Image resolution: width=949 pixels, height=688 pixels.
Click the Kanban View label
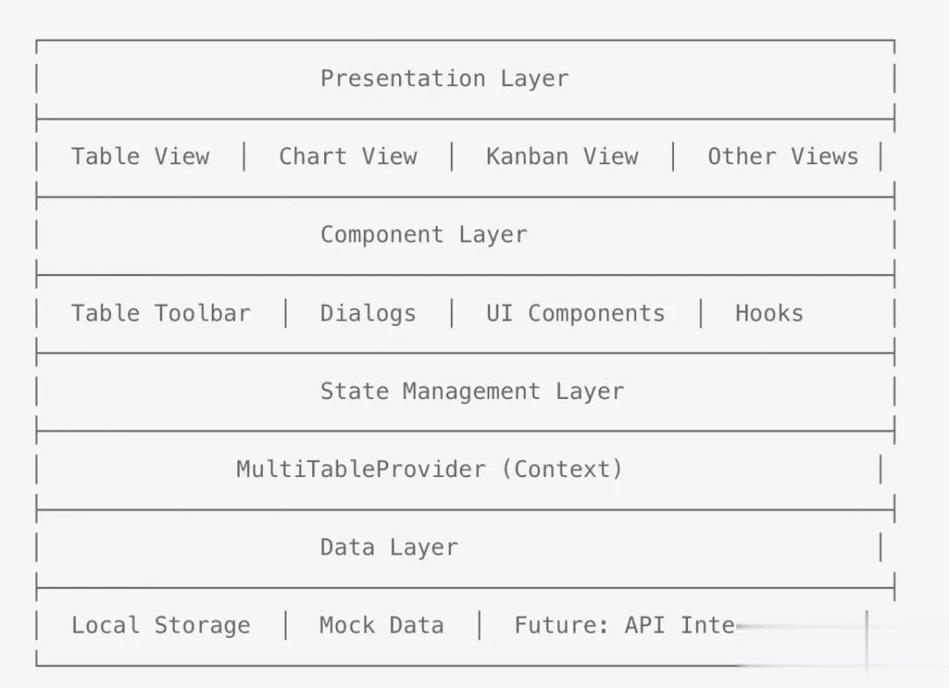tap(562, 156)
